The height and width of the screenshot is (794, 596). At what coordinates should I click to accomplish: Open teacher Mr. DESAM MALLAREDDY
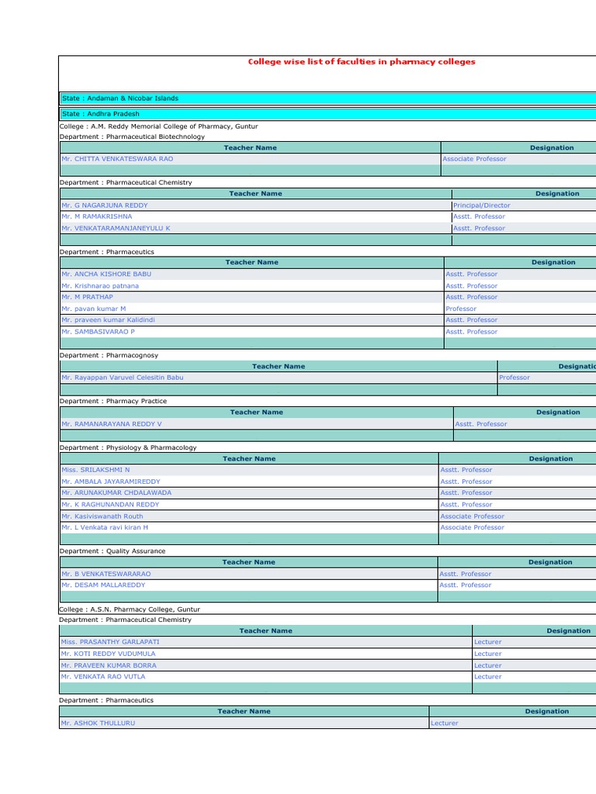point(103,585)
